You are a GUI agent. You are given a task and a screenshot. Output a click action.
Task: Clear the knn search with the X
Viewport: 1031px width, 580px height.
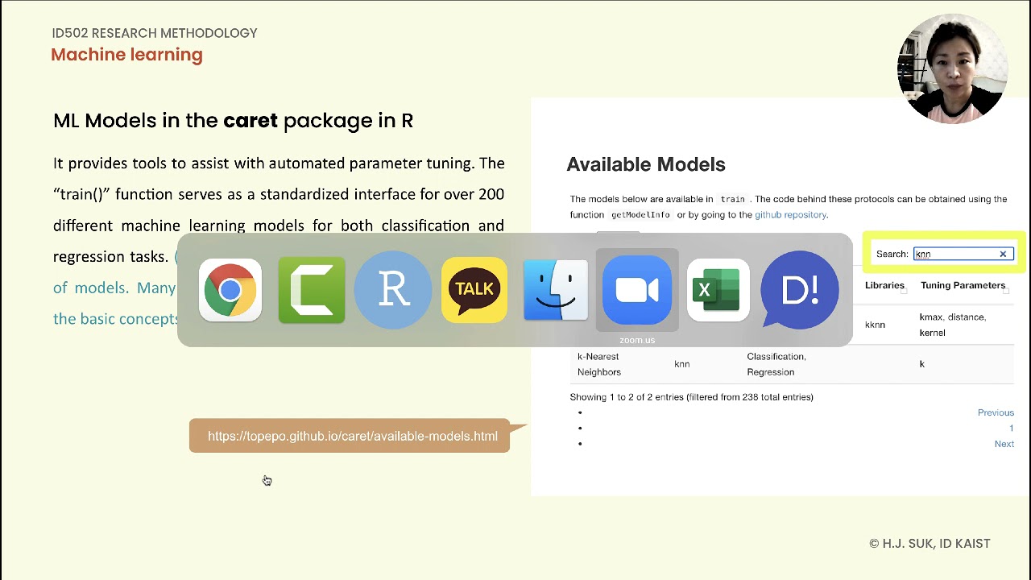[1003, 254]
